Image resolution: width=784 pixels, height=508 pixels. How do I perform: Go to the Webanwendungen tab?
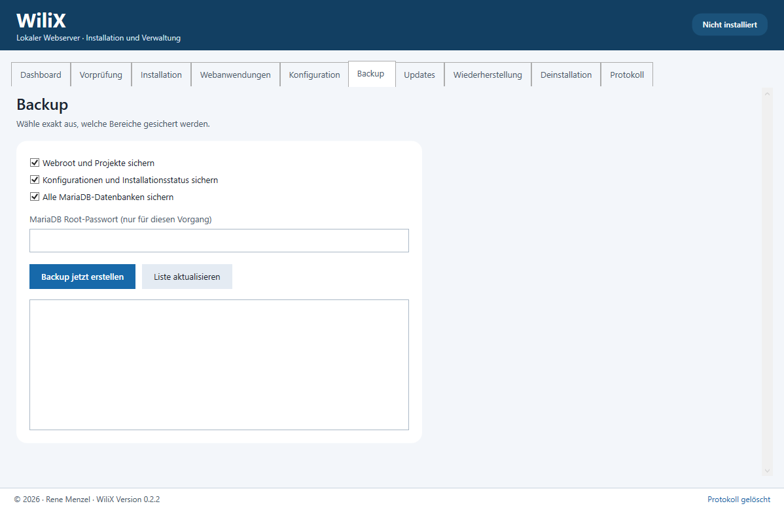[x=236, y=75]
